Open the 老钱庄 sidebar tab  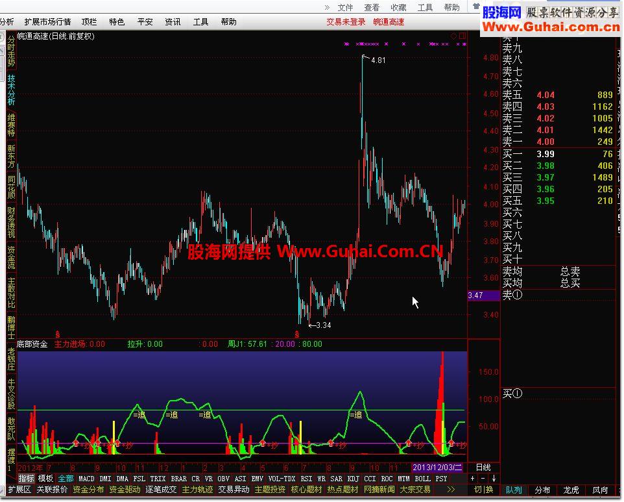coord(11,359)
